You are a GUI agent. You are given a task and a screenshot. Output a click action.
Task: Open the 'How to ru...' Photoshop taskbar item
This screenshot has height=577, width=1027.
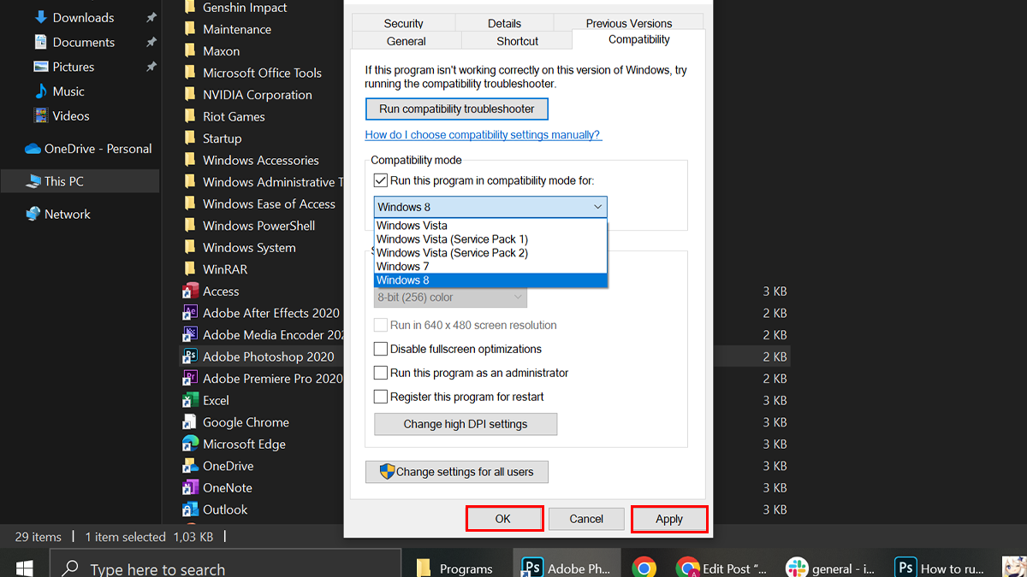point(941,568)
